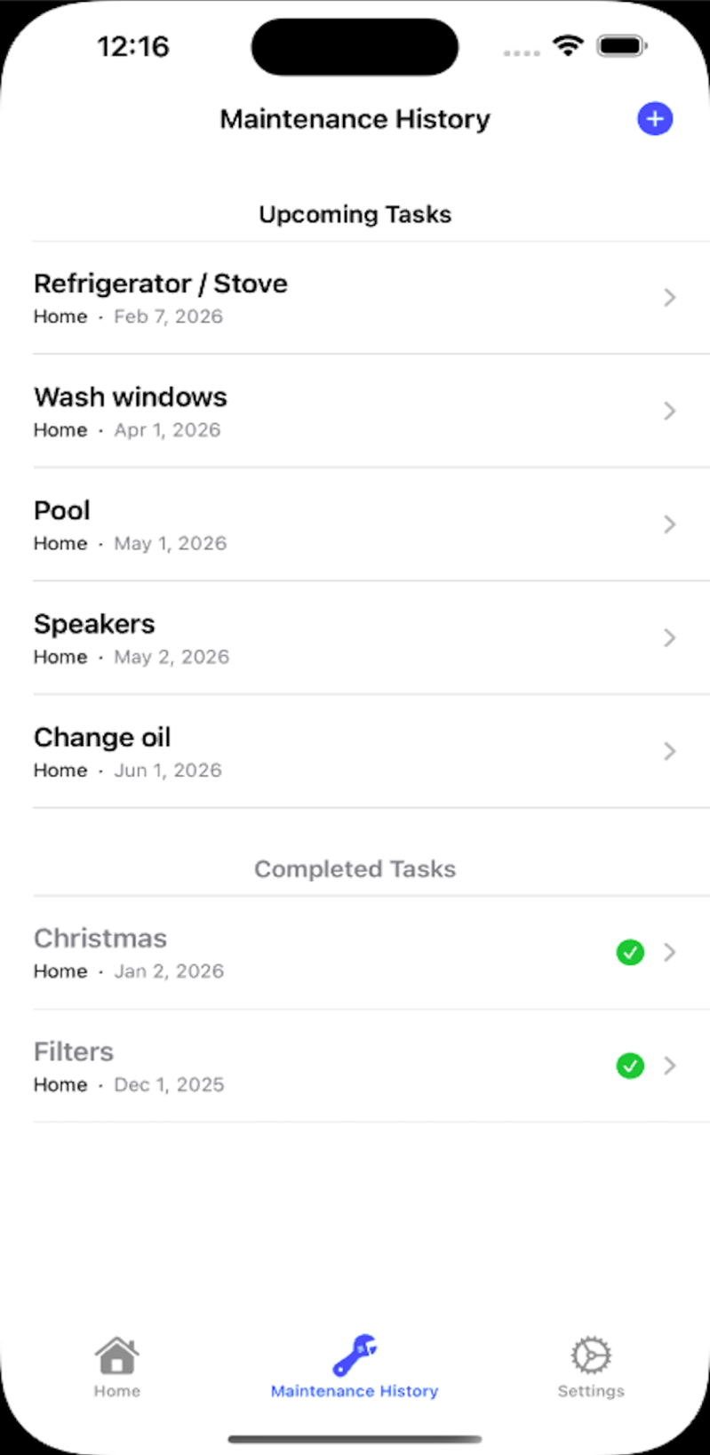Tap the chevron on Speakers row
The image size is (710, 1455).
point(670,638)
